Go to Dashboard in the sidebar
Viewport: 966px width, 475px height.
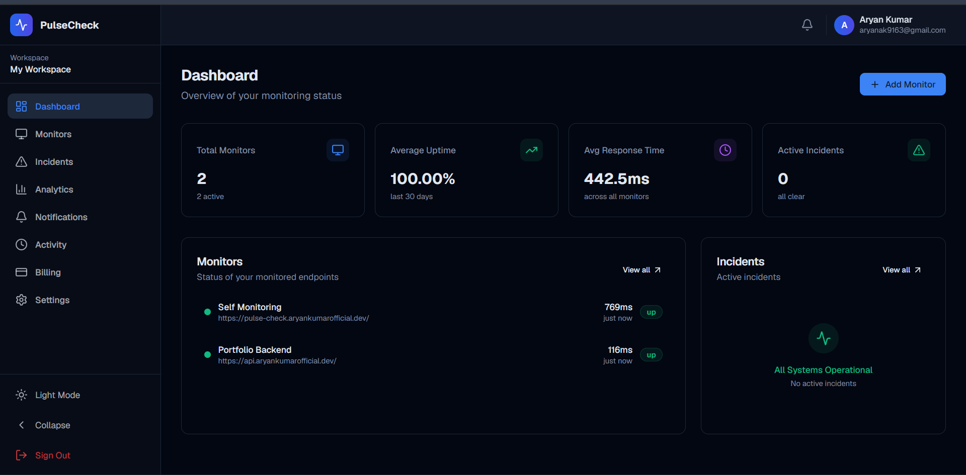click(80, 106)
